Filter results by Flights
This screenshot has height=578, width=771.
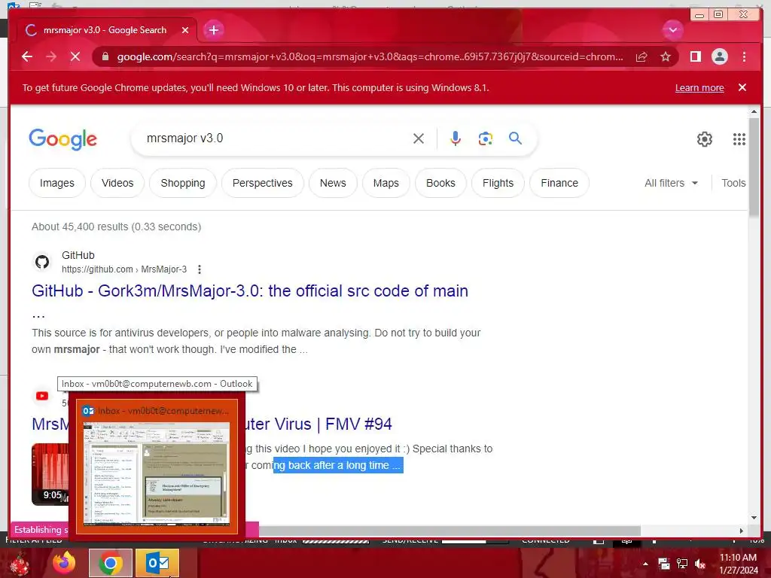pyautogui.click(x=498, y=183)
